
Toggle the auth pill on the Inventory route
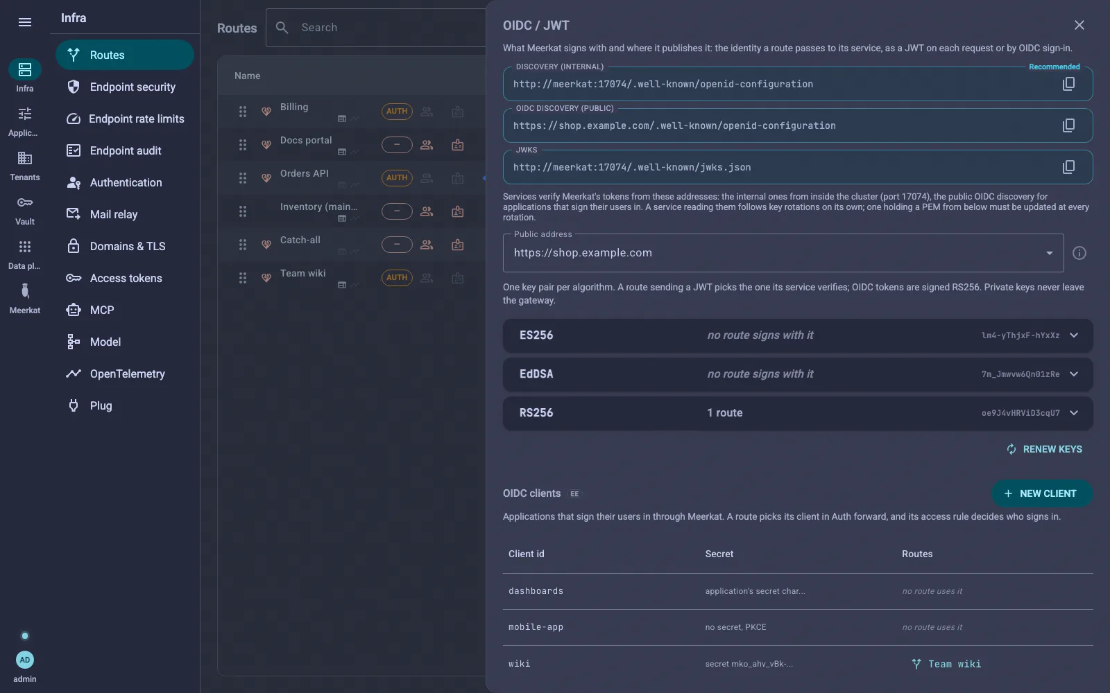pos(397,211)
